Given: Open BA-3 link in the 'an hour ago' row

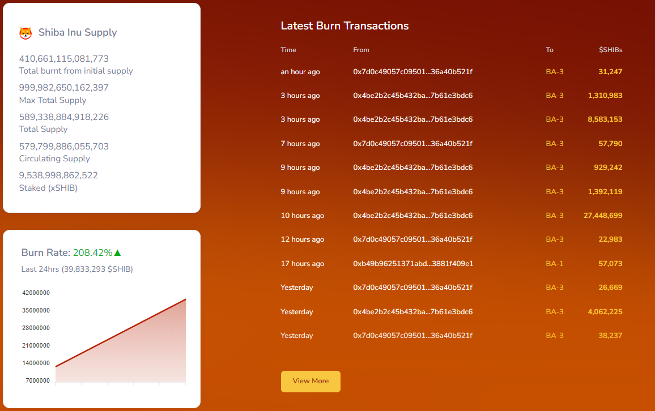Looking at the screenshot, I should [555, 72].
